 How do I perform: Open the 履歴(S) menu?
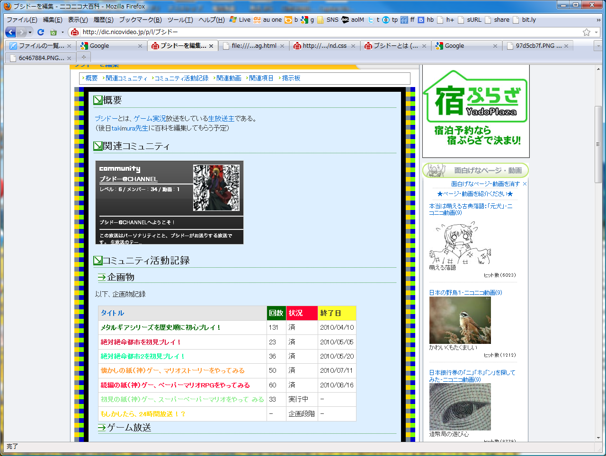point(103,19)
